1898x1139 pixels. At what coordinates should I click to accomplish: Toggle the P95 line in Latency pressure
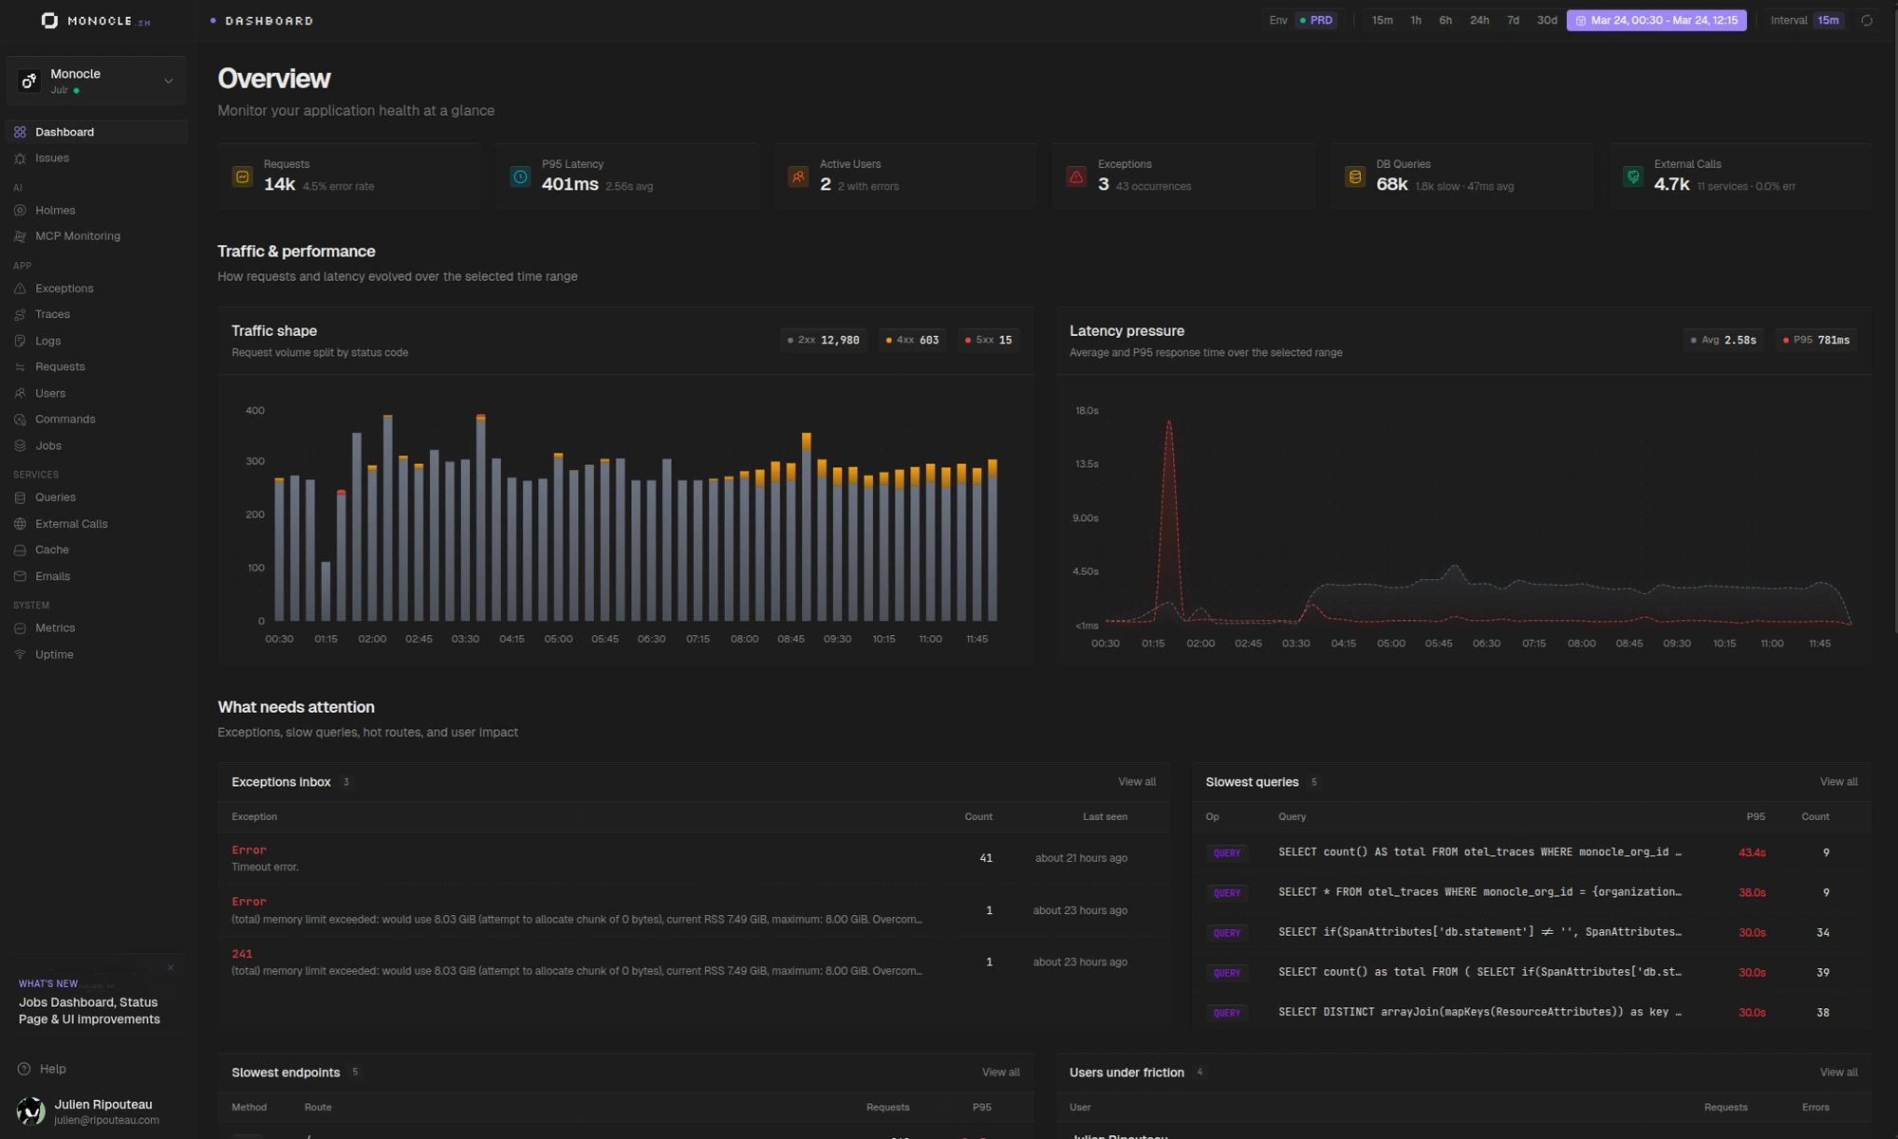pos(1815,340)
